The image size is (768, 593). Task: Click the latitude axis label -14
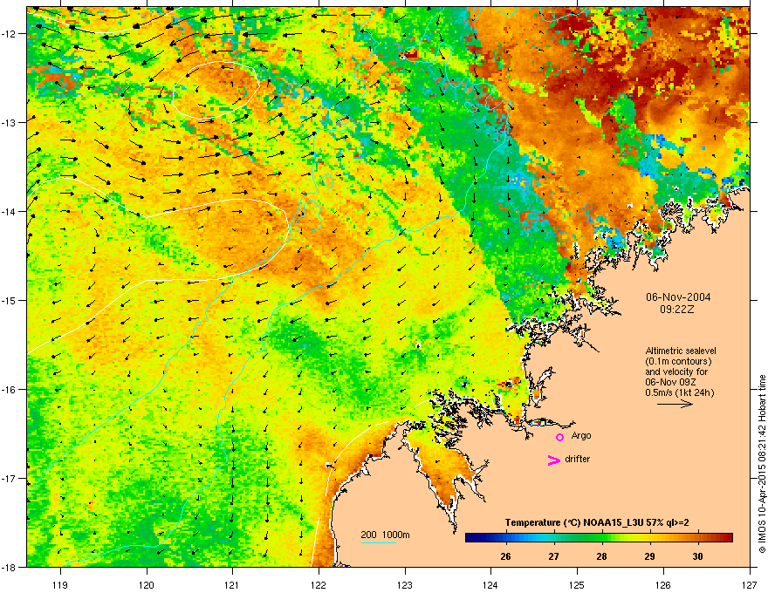click(x=10, y=211)
